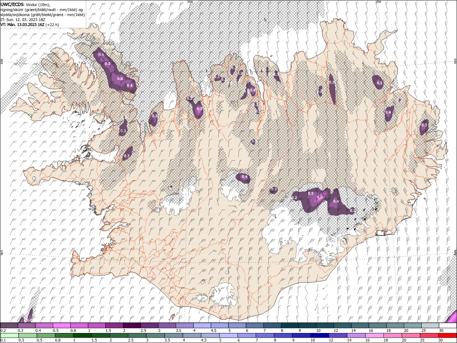Click the light pink swatch at rain value 16

pyautogui.click(x=375, y=335)
